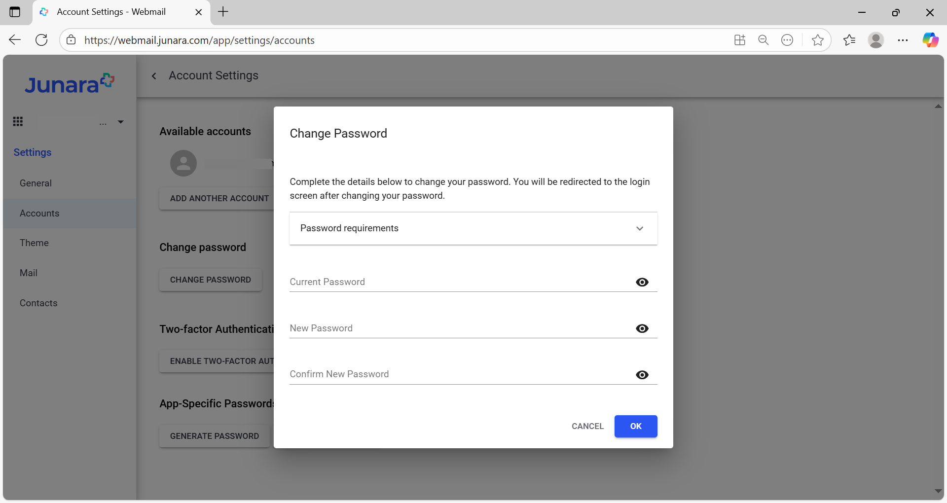947x503 pixels.
Task: Click the address bar URL
Action: pos(199,40)
